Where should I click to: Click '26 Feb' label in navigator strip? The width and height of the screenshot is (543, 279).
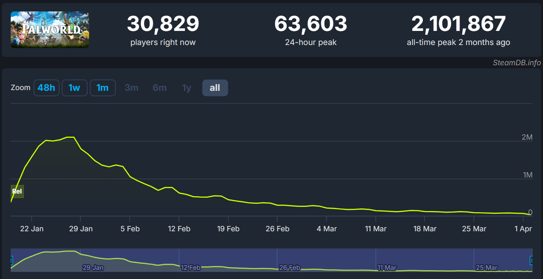click(x=289, y=268)
